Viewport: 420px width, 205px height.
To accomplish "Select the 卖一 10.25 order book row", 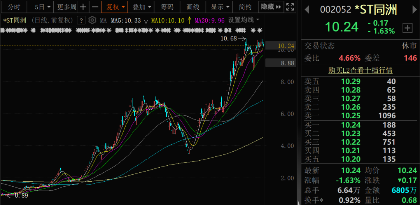I will click(x=360, y=116).
